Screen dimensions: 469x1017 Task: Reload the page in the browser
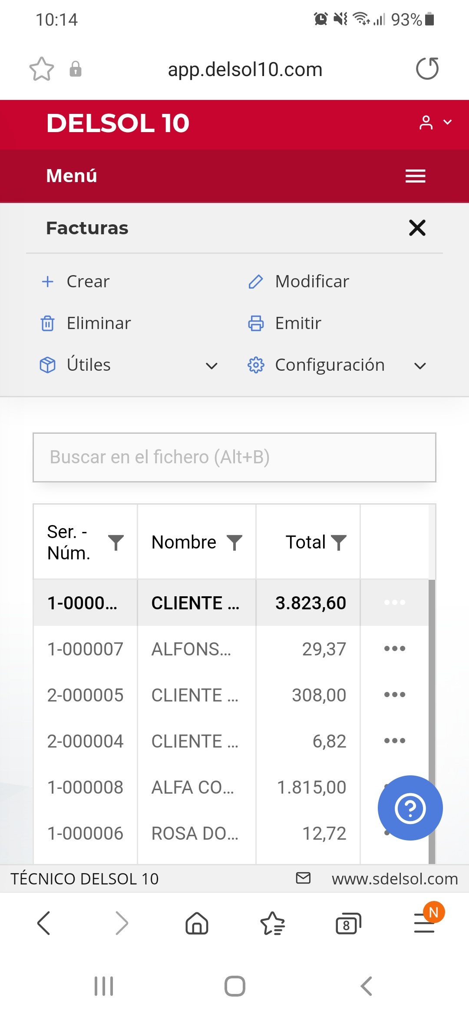(427, 69)
